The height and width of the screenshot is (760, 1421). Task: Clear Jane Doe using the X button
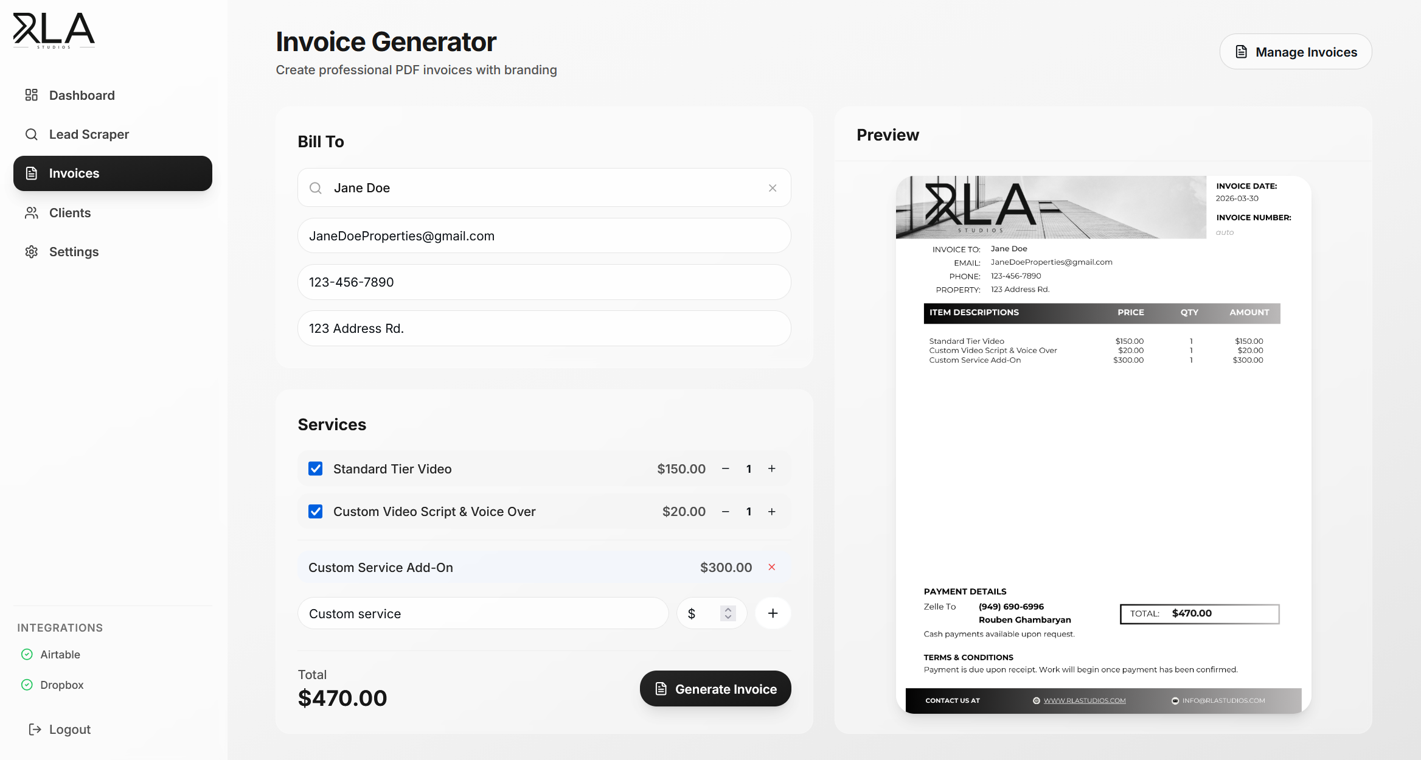[x=773, y=187]
